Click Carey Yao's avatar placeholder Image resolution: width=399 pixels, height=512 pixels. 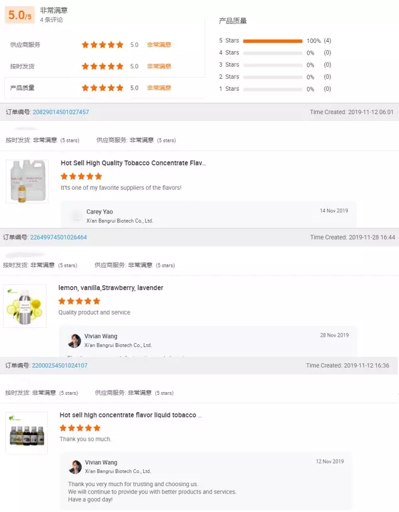tap(76, 216)
